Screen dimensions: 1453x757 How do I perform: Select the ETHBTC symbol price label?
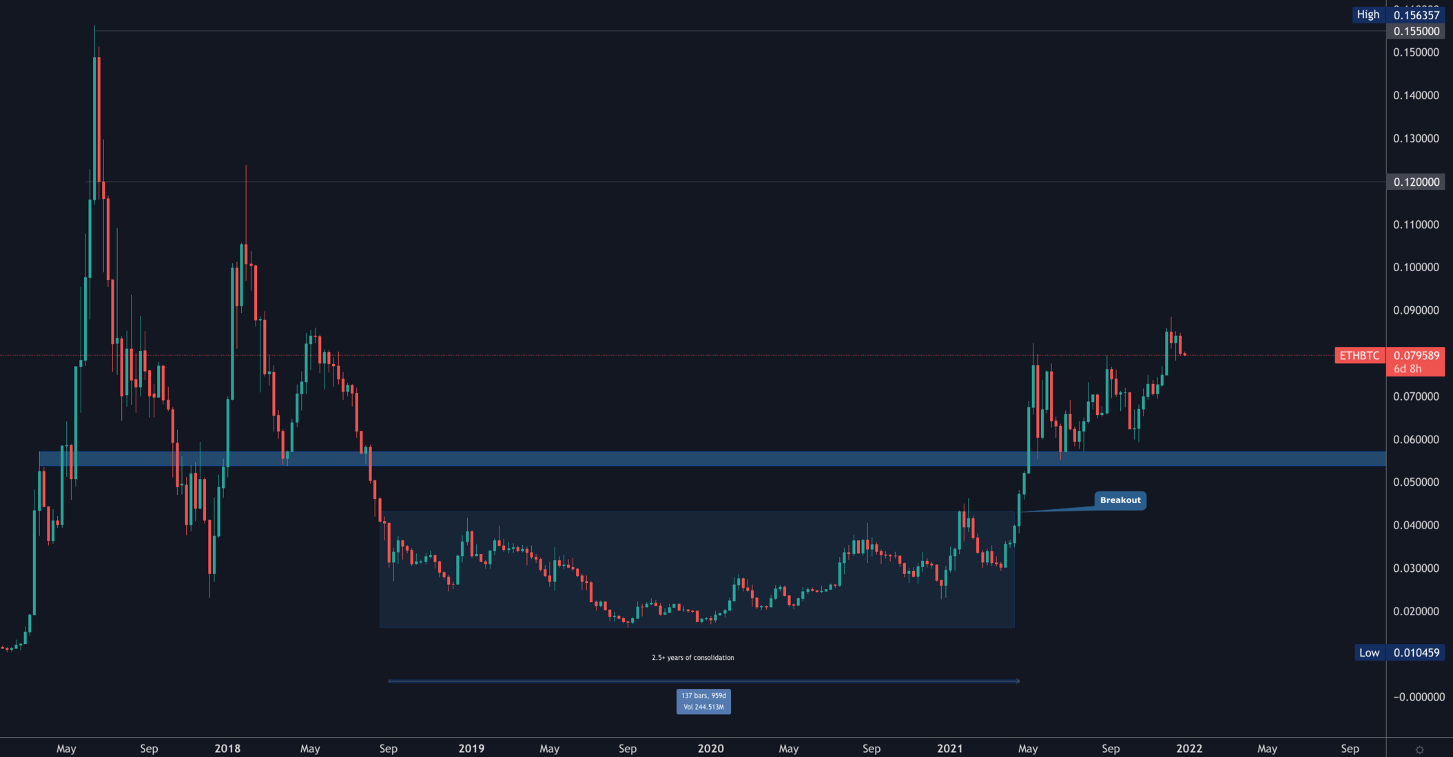tap(1359, 356)
